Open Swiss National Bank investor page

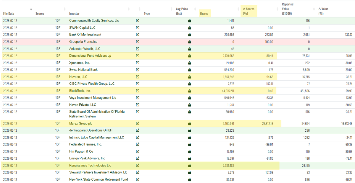[x=83, y=70]
